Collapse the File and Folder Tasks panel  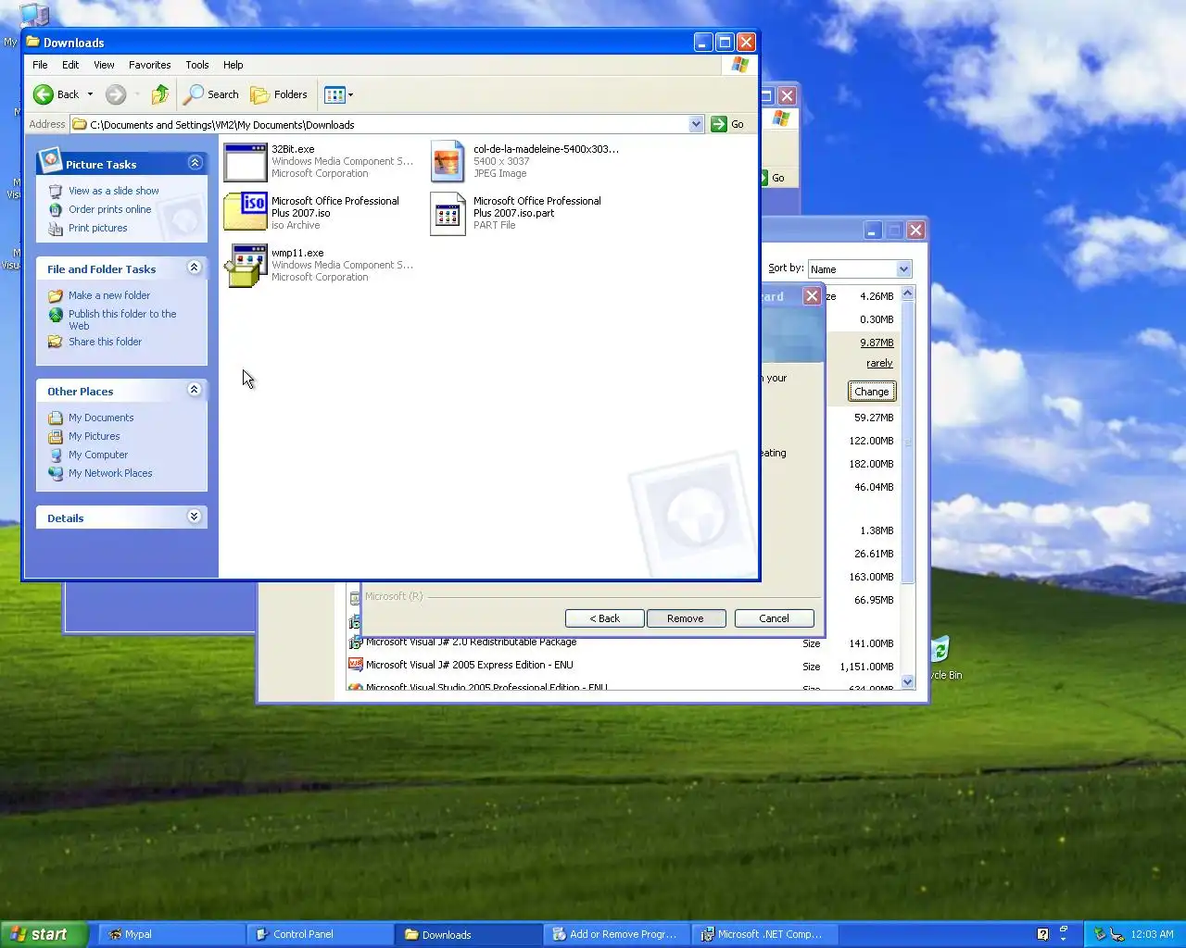(195, 268)
